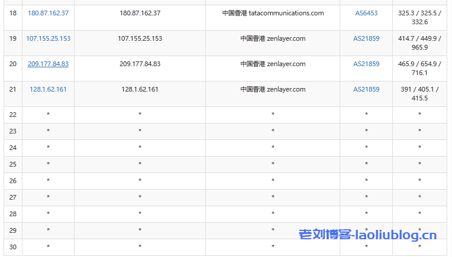Click the AS21859 link in hop 21
The image size is (452, 257).
(x=366, y=89)
